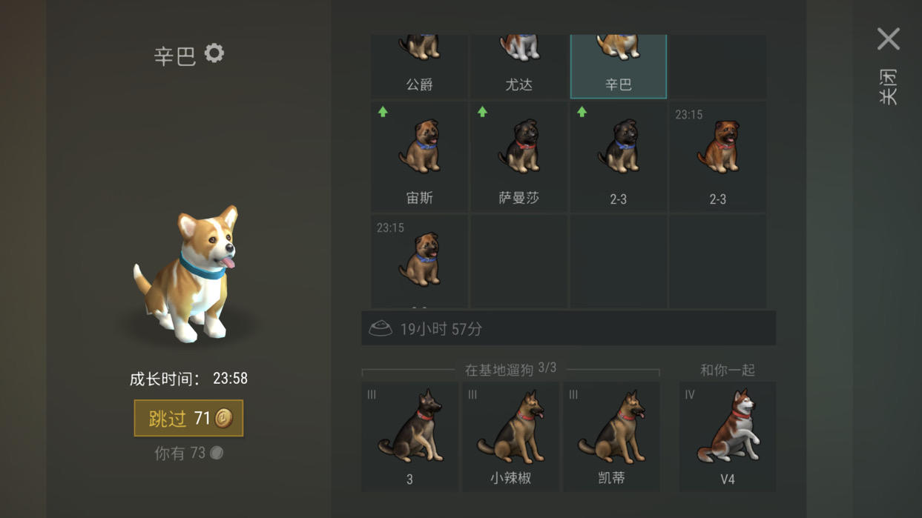922x518 pixels.
Task: Skip growth time with 跳过 71 button
Action: (x=188, y=419)
